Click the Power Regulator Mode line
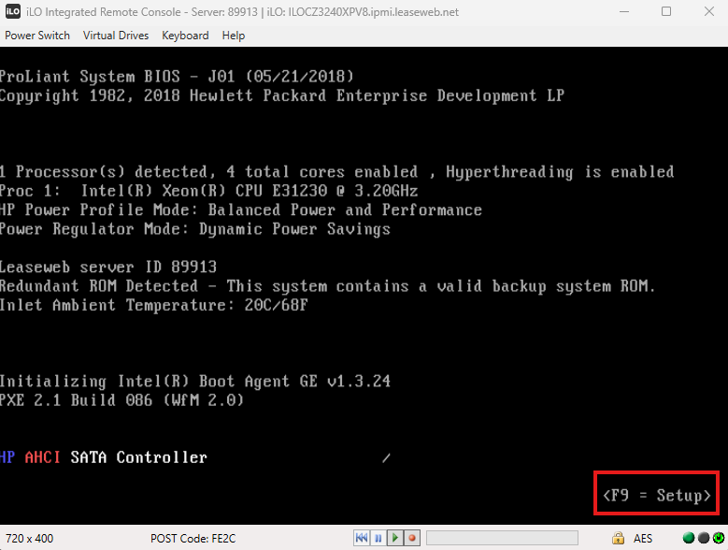Viewport: 728px width, 550px height. [x=195, y=229]
